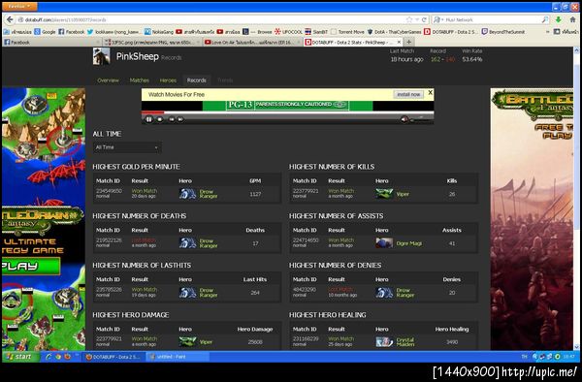Switch to untitled Paint taskbar button
Viewport: 582px width, 382px height.
[x=177, y=357]
